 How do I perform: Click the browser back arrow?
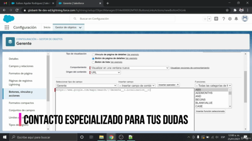pyautogui.click(x=4, y=10)
